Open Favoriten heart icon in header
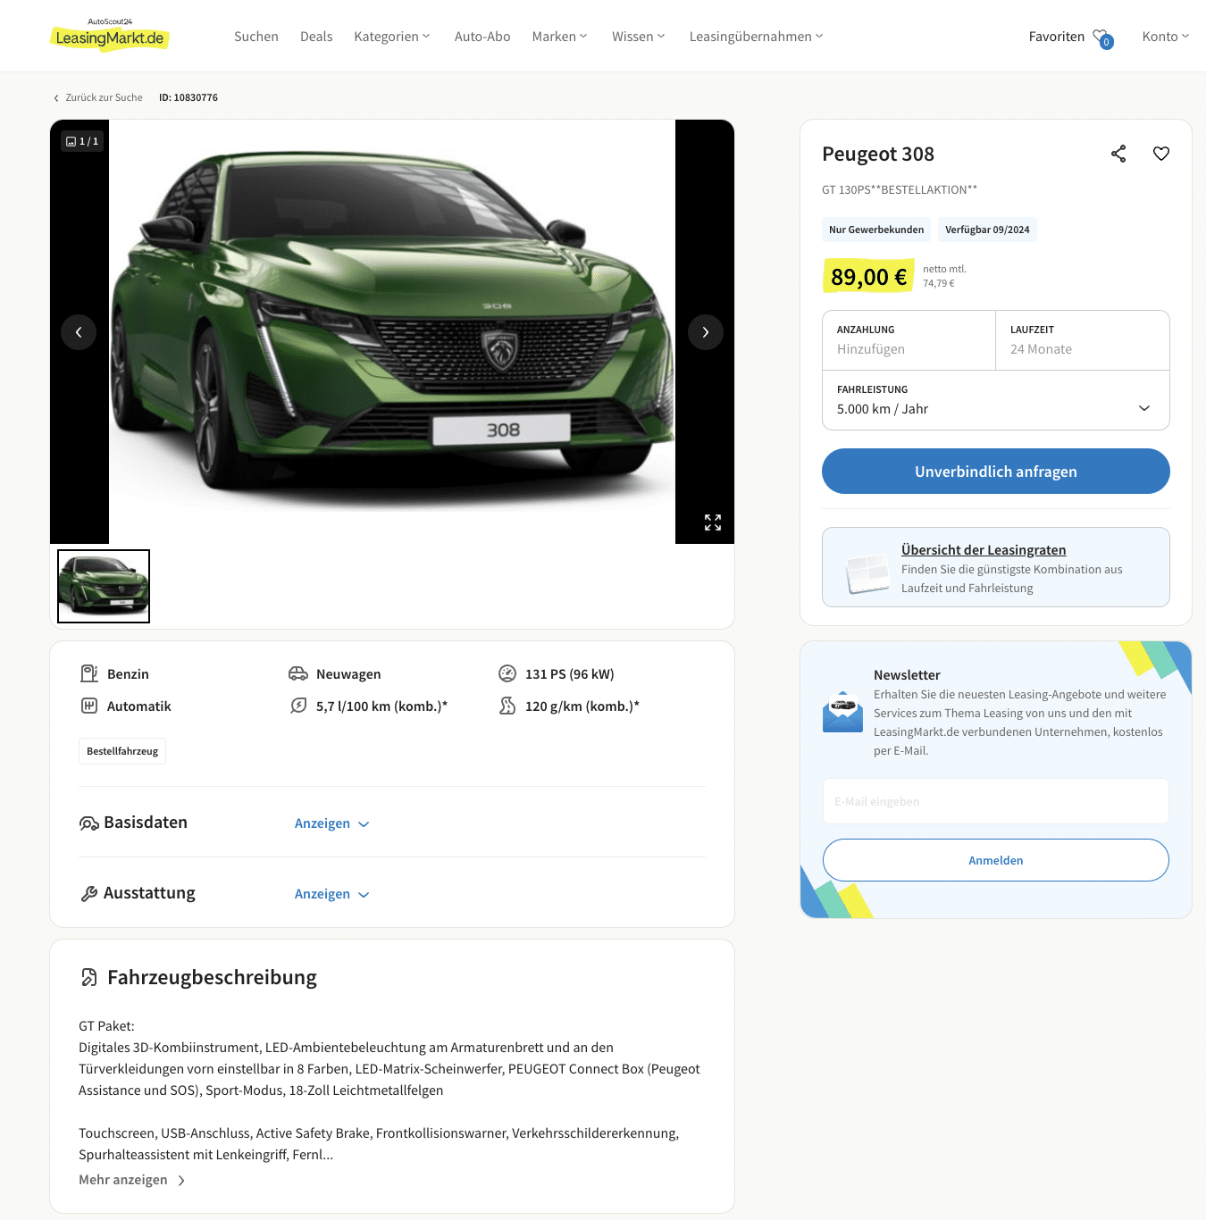This screenshot has height=1220, width=1206. [x=1102, y=38]
